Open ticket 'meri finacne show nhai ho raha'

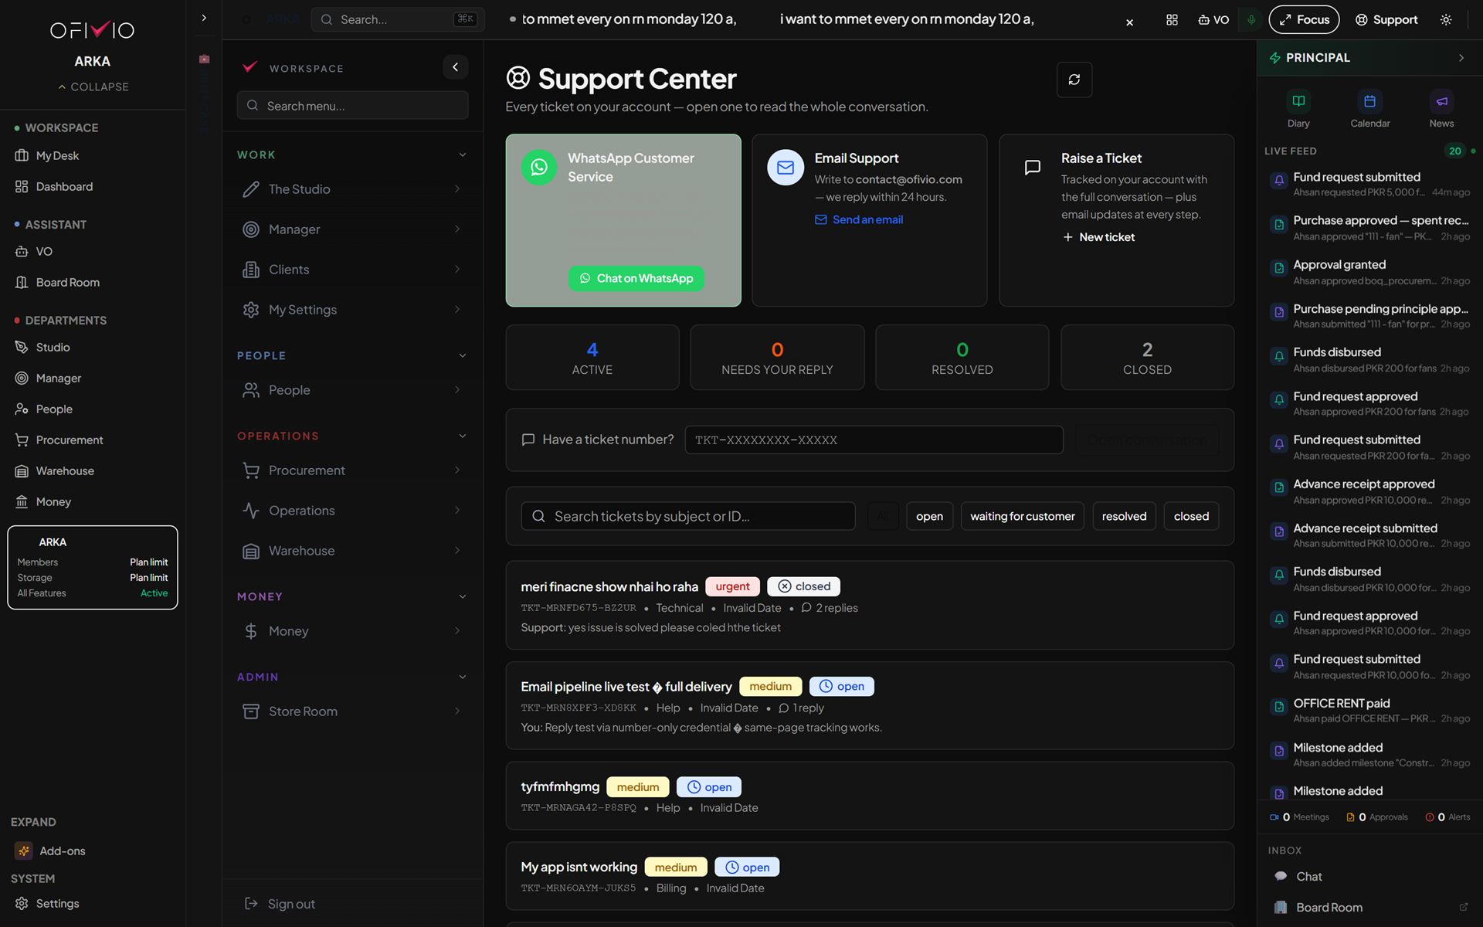[x=870, y=605]
